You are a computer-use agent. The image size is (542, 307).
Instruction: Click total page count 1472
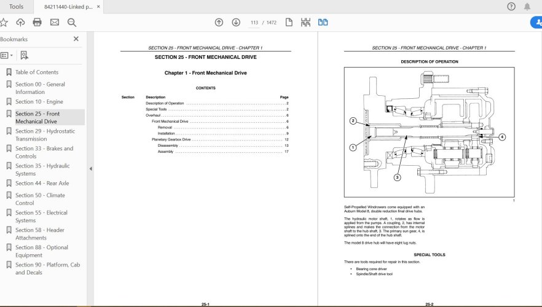272,23
